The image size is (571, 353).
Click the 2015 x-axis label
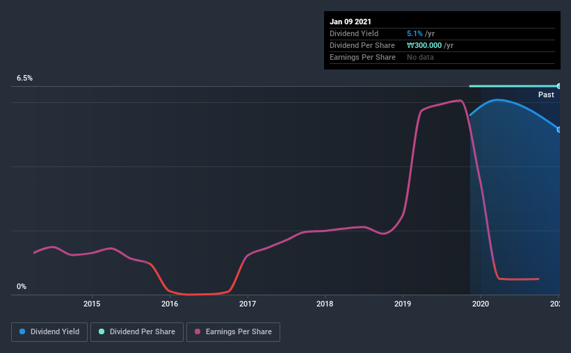92,304
